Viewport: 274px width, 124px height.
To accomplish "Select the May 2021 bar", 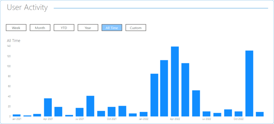I will [x=58, y=111].
